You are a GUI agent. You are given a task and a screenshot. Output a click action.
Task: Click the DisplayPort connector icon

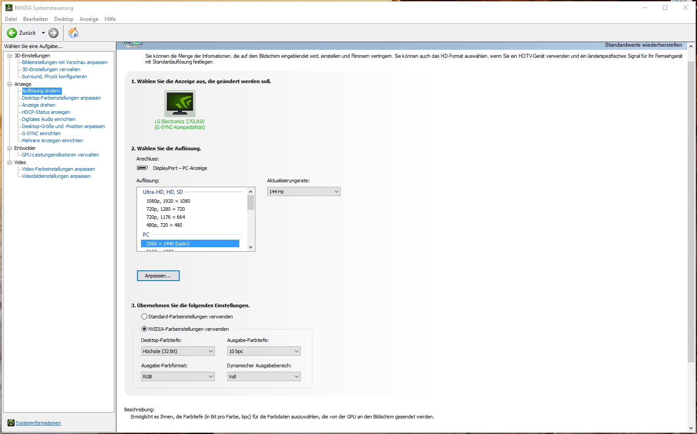(x=142, y=168)
